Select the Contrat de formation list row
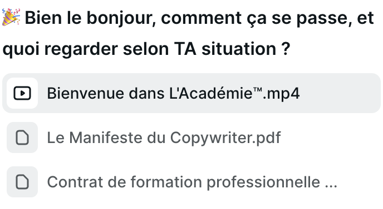The height and width of the screenshot is (209, 383). [x=191, y=182]
